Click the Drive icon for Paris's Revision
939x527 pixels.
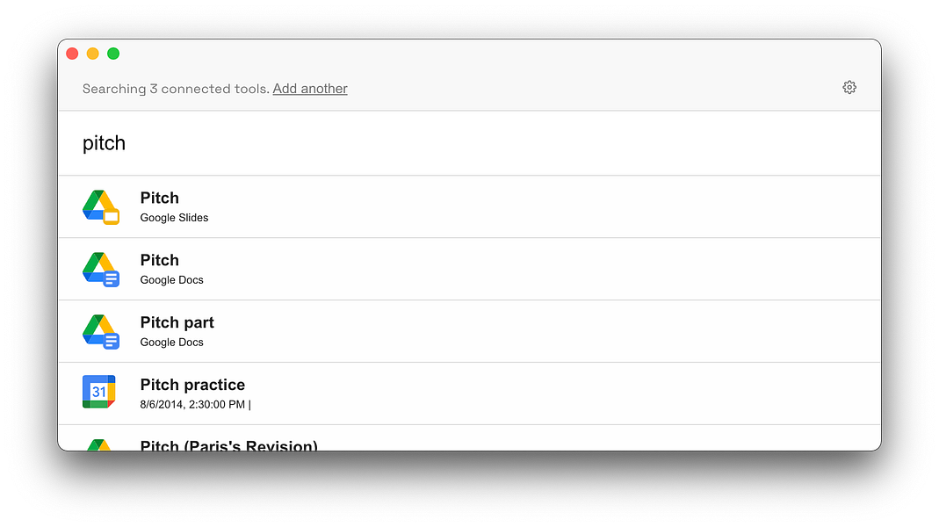(x=99, y=444)
